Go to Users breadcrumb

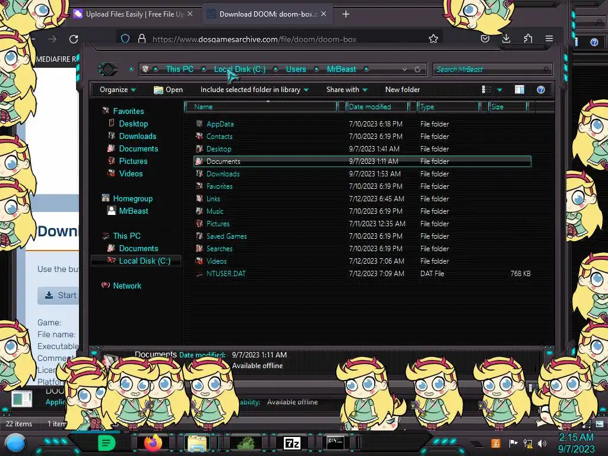tap(296, 69)
